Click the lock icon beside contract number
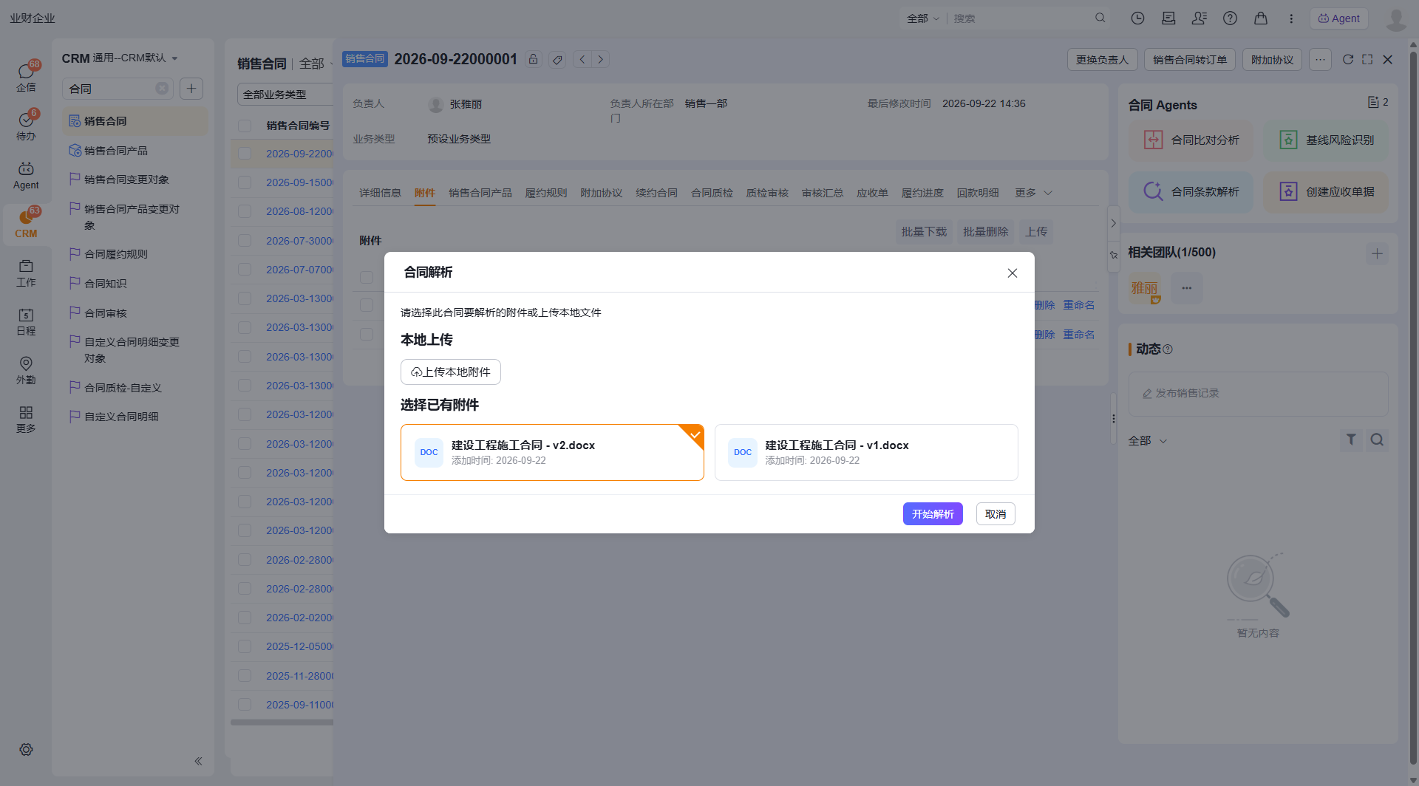1419x786 pixels. point(533,59)
